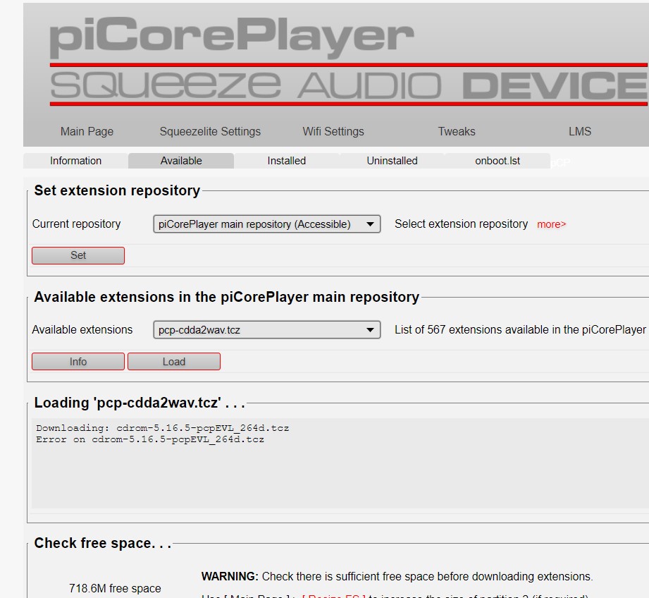
Task: Click the 'List of 567 extensions' text
Action: click(x=520, y=329)
